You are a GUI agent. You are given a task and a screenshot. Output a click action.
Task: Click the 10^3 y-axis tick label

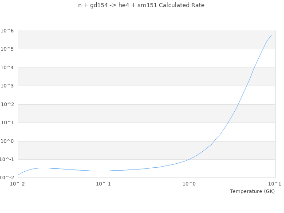tap(7, 86)
